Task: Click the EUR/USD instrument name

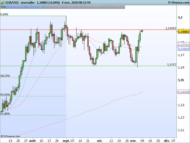Action: tap(12, 3)
